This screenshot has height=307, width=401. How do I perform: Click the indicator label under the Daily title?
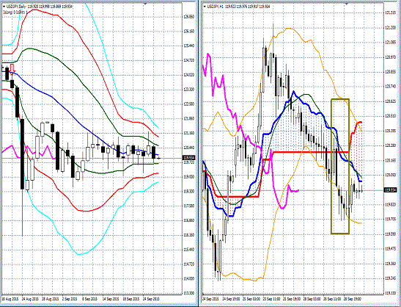[x=15, y=12]
